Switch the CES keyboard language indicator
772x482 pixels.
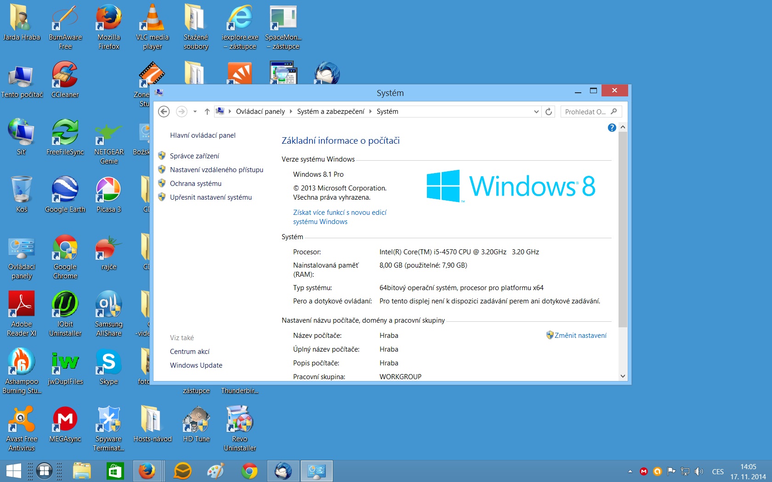718,471
